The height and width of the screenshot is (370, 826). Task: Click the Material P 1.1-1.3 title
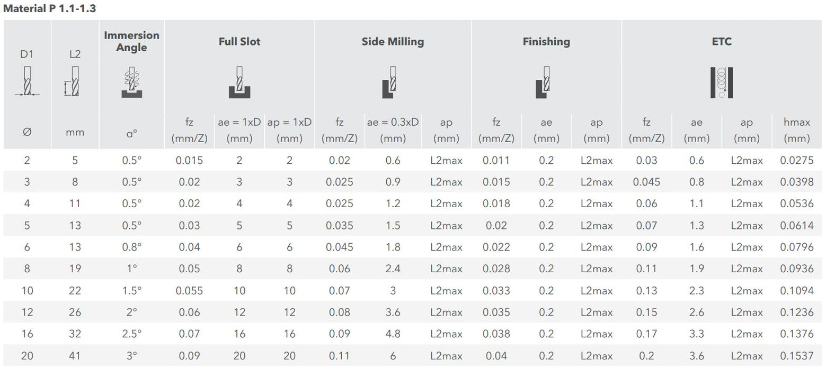[x=50, y=8]
